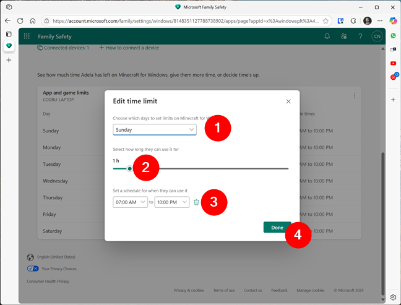Open browser settings and more menu
This screenshot has height=305, width=401.
coord(380,20)
